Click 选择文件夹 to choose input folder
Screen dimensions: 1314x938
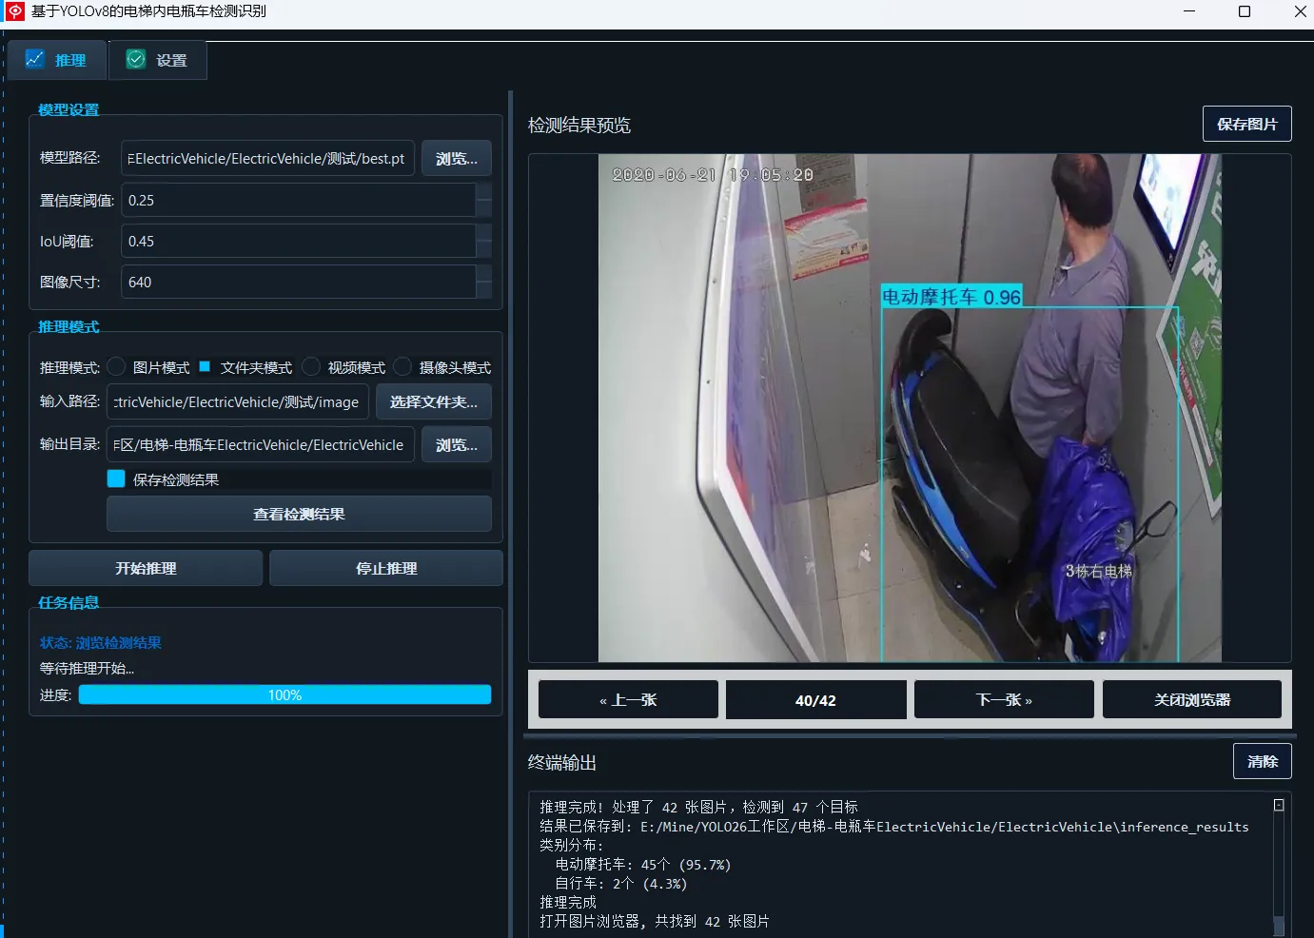tap(434, 402)
